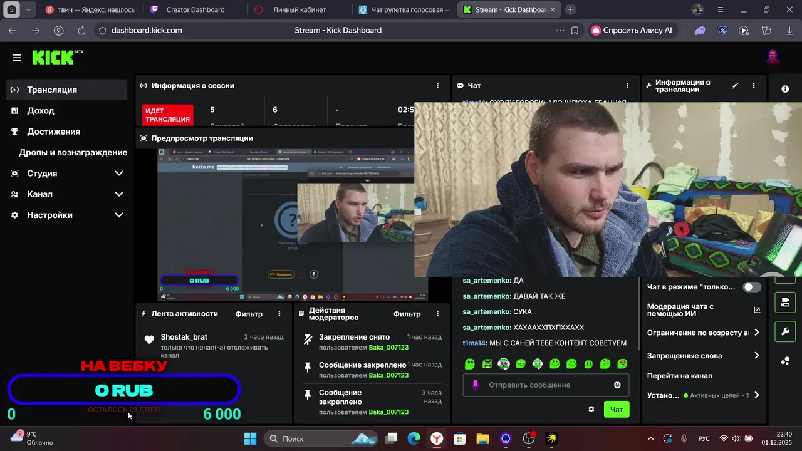Open the tab group dropdown arrow
This screenshot has width=802, height=451.
point(28,9)
